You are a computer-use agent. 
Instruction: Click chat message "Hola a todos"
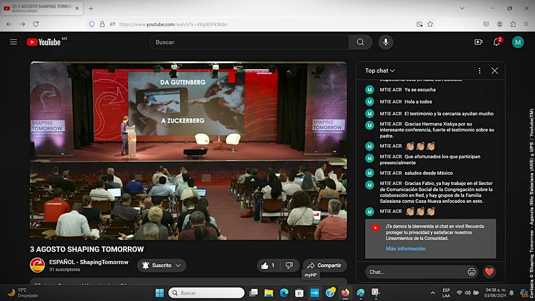point(418,102)
